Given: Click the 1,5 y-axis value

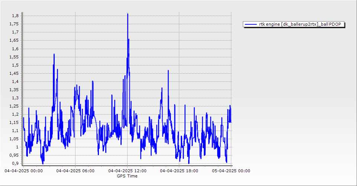Looking at the screenshot, I should (15, 65).
